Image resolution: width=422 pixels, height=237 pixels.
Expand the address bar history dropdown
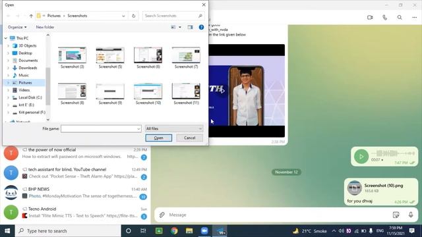(x=123, y=16)
